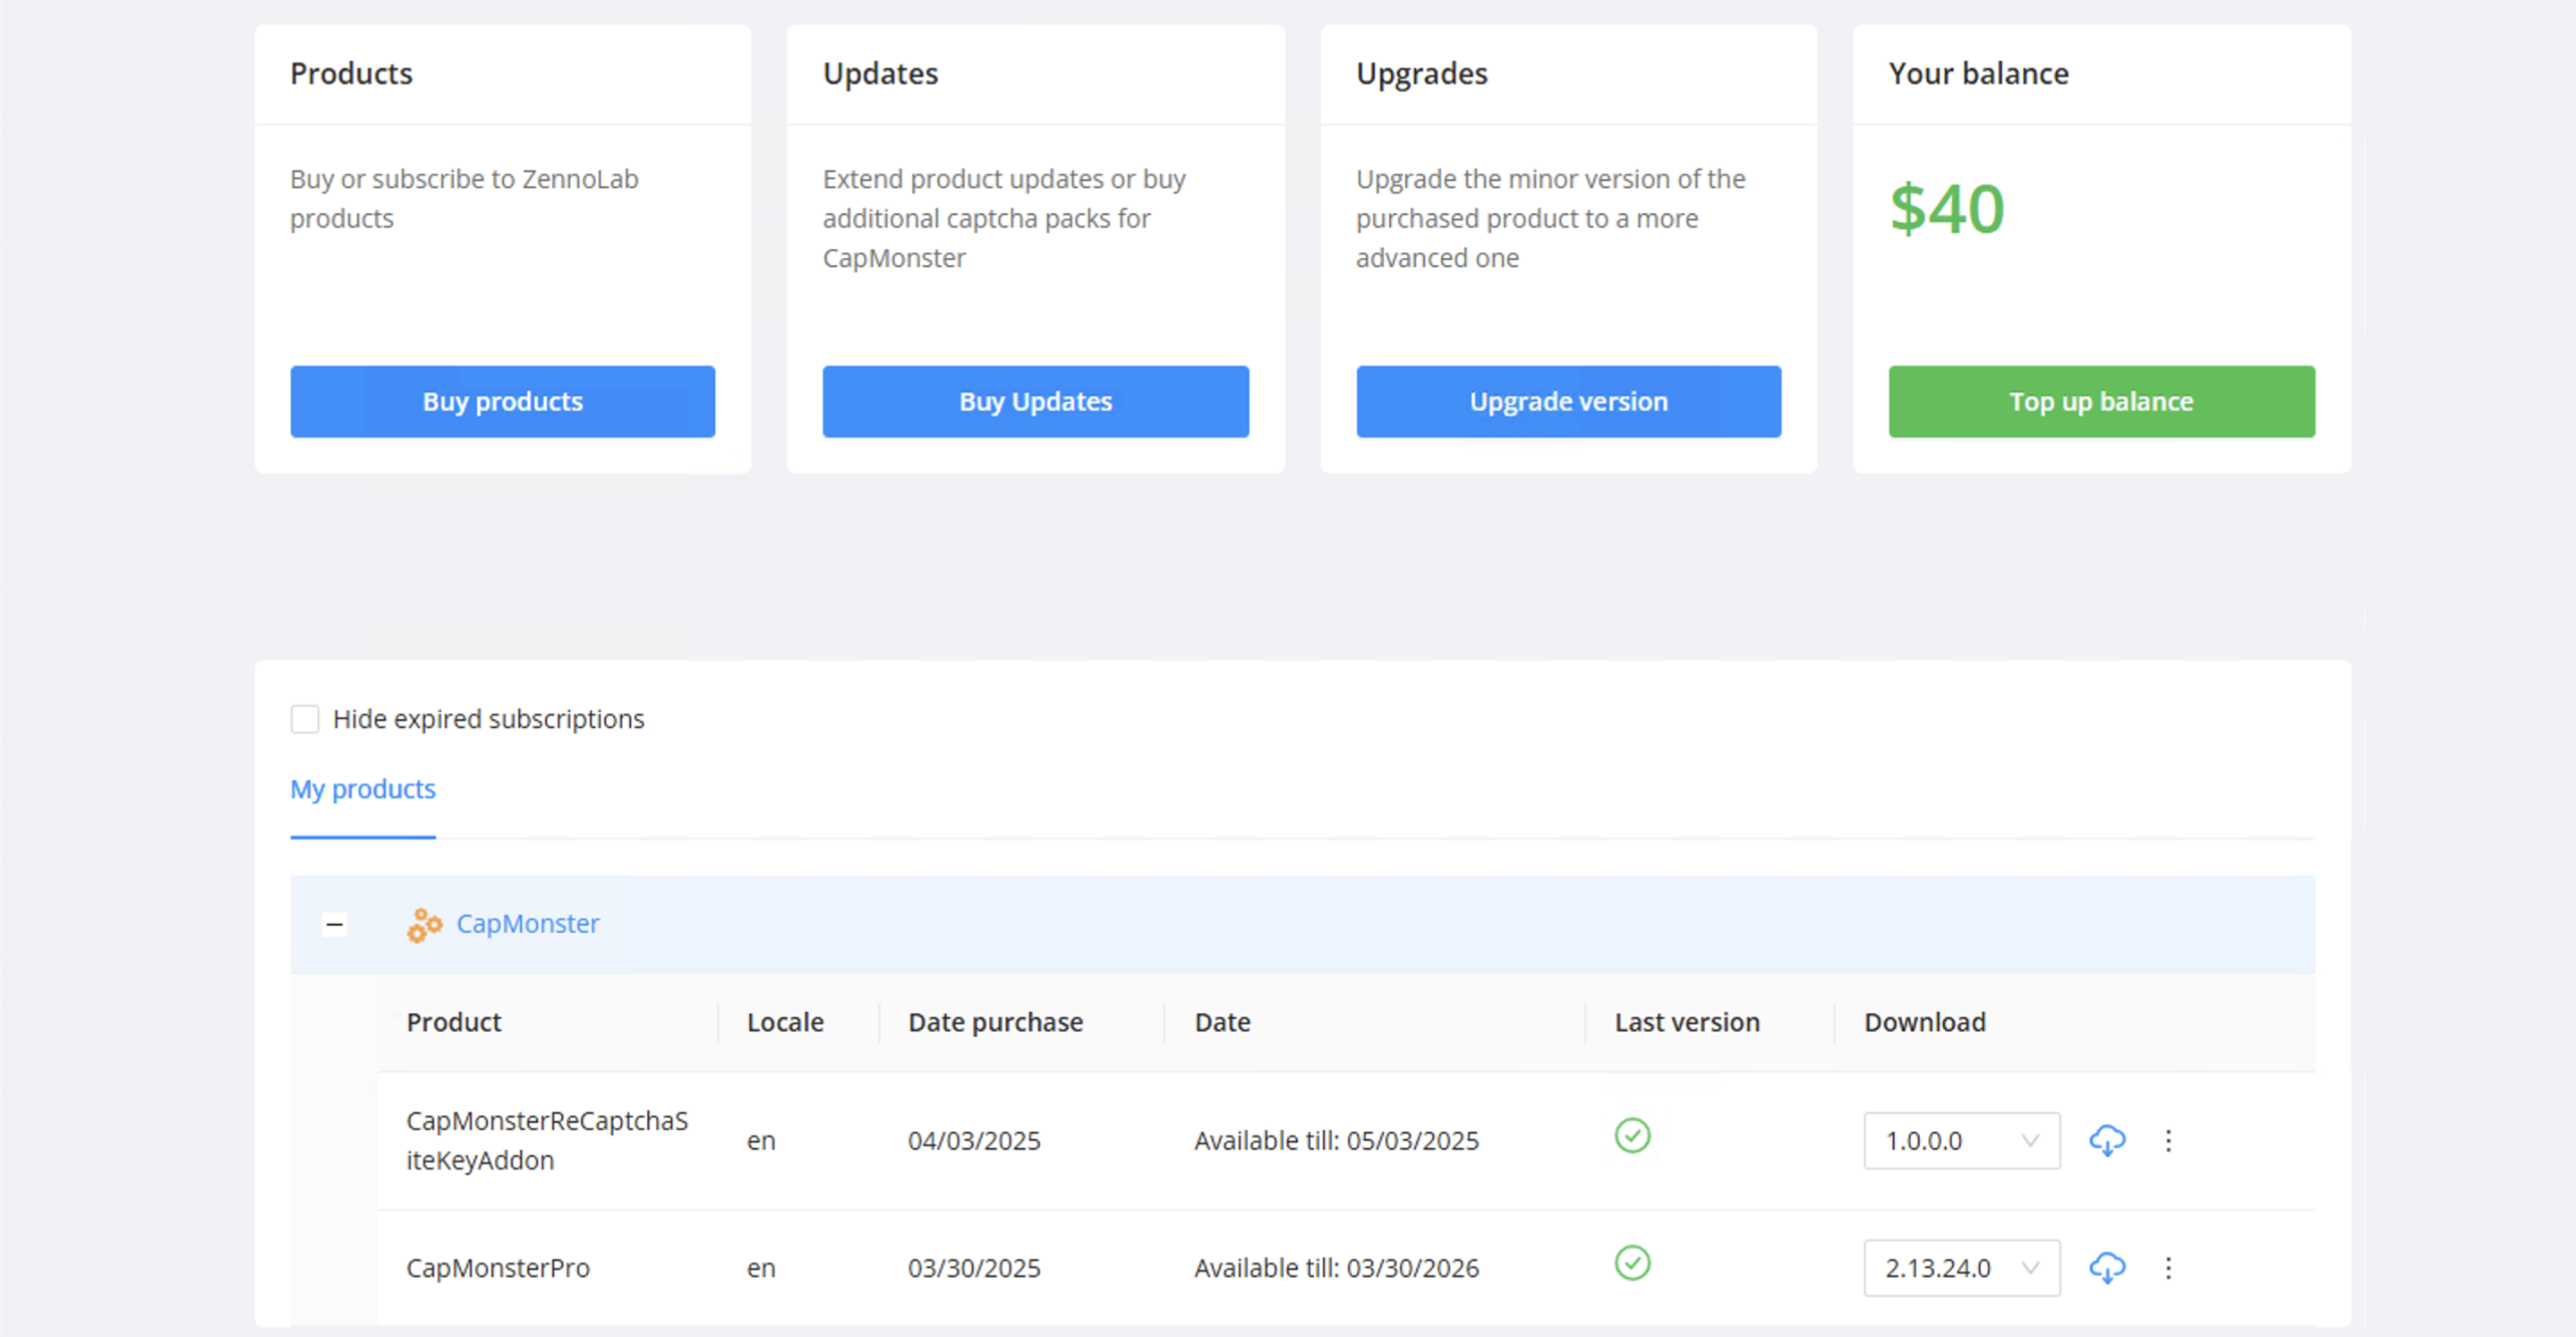The height and width of the screenshot is (1337, 2576).
Task: Click purchase date 03/30/2025
Action: click(x=974, y=1268)
